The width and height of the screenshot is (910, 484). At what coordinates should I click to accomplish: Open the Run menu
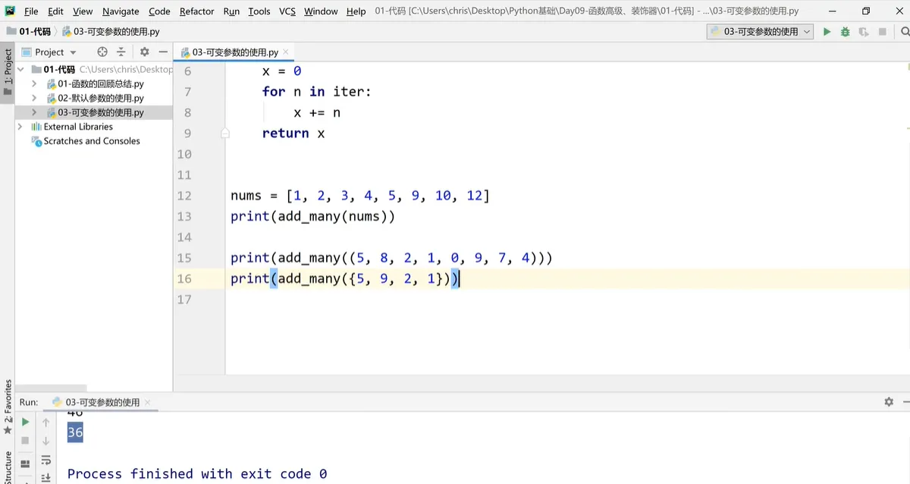coord(231,11)
